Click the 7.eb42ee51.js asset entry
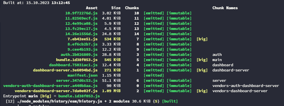 82,39
